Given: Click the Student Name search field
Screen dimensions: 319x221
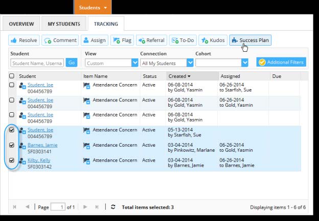Looking at the screenshot, I should (x=37, y=63).
